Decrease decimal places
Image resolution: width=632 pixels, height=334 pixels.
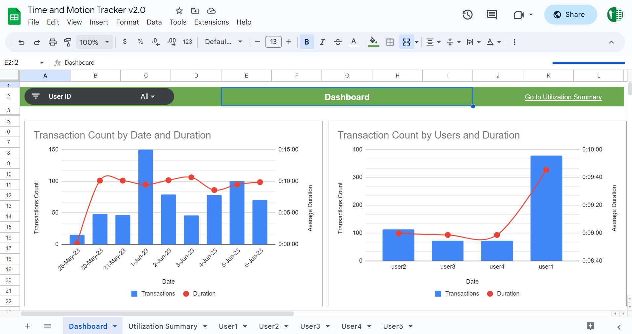[x=156, y=42]
